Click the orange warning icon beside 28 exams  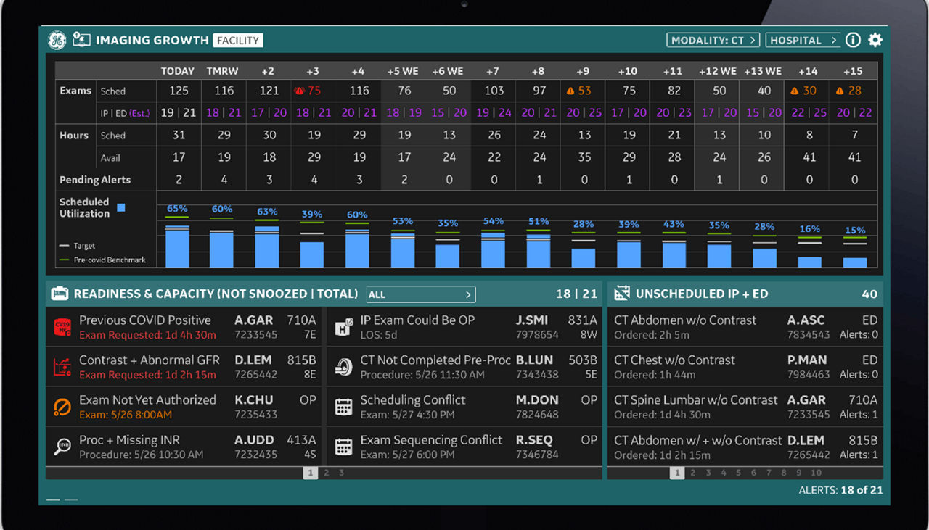click(840, 91)
